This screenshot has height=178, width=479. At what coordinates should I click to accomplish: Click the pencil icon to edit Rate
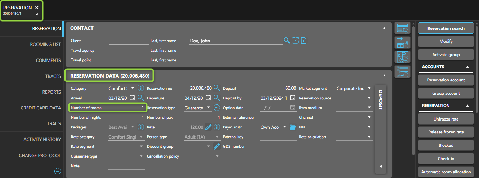coord(208,127)
